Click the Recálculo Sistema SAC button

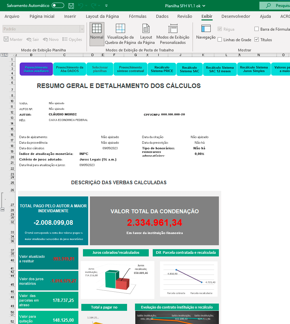point(190,69)
